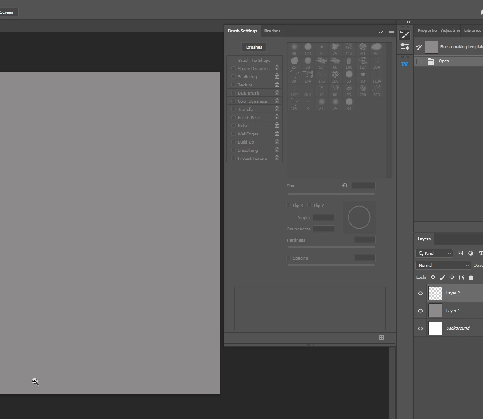
Task: Click the Brushes button
Action: (254, 47)
